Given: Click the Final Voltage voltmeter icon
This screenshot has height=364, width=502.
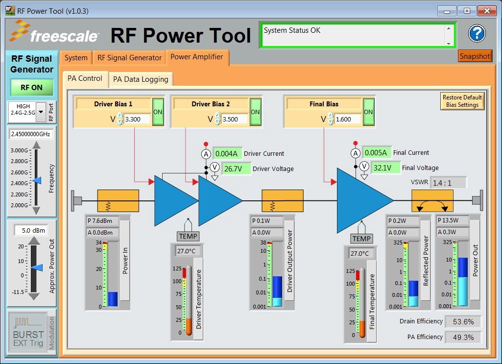Looking at the screenshot, I should tap(364, 167).
